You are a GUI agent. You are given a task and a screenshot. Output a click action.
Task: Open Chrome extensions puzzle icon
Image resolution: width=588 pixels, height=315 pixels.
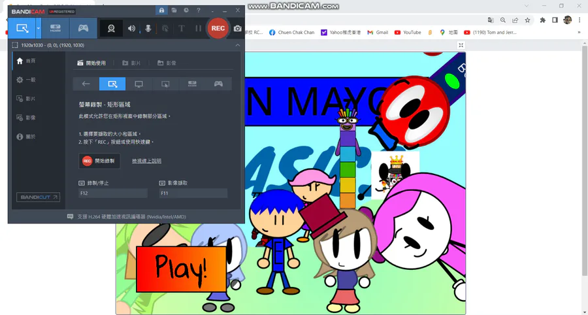[543, 20]
